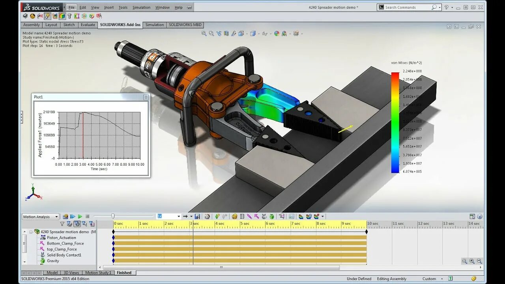Switch to the Motion Study 1 tab

99,273
